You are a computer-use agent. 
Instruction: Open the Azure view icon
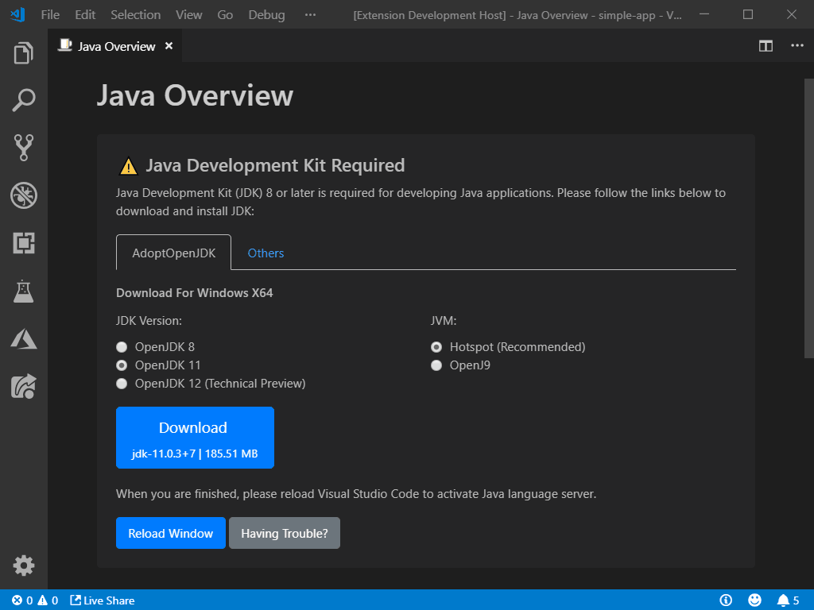click(x=24, y=339)
